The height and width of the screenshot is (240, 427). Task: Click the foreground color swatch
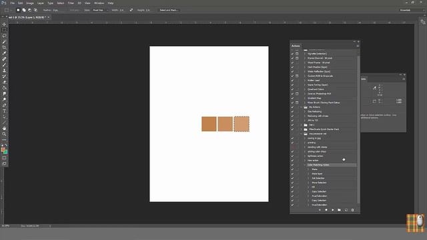[3, 149]
